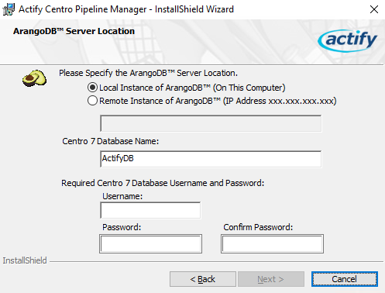Click the window title bar text
Viewport: 385px width, 293px height.
click(x=126, y=9)
